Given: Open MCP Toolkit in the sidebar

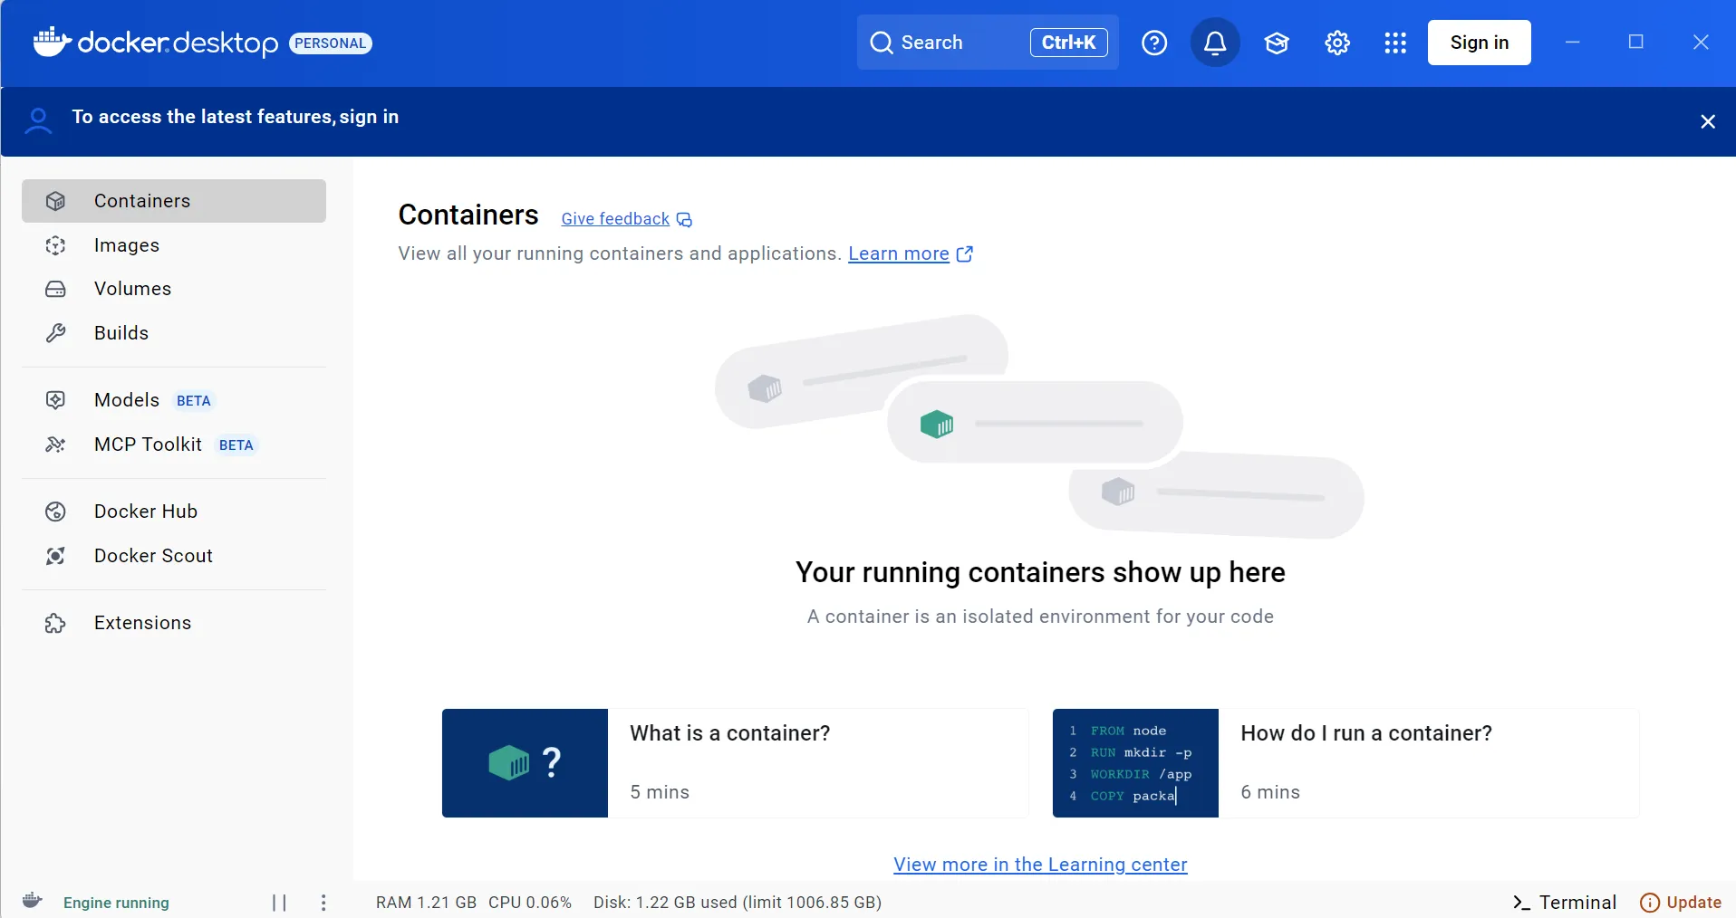Looking at the screenshot, I should (174, 445).
